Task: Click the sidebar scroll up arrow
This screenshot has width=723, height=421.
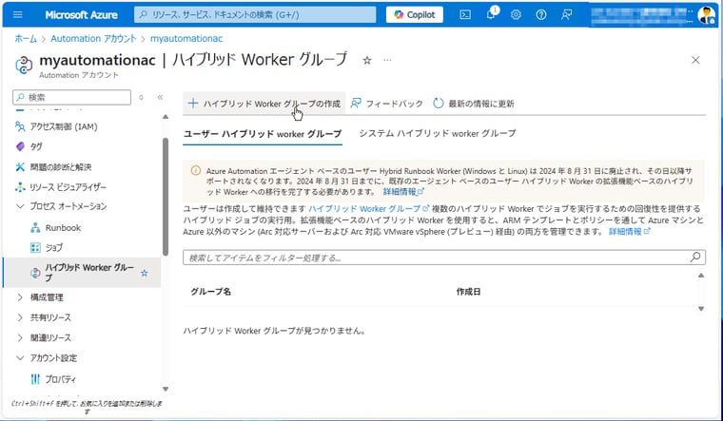Action: pos(166,117)
